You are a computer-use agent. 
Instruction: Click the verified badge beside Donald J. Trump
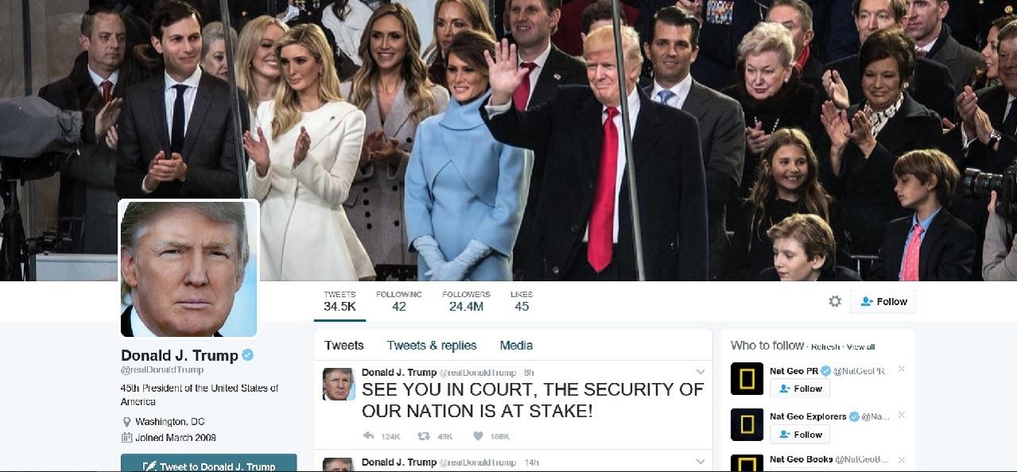(x=248, y=355)
